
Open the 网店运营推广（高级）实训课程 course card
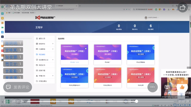pos(108,78)
